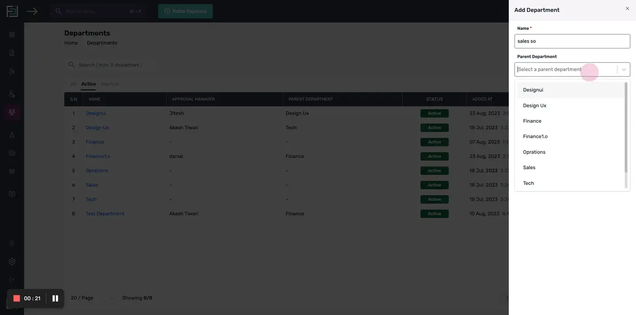This screenshot has height=315, width=636.
Task: Stop recording with the red square
Action: coord(17,299)
